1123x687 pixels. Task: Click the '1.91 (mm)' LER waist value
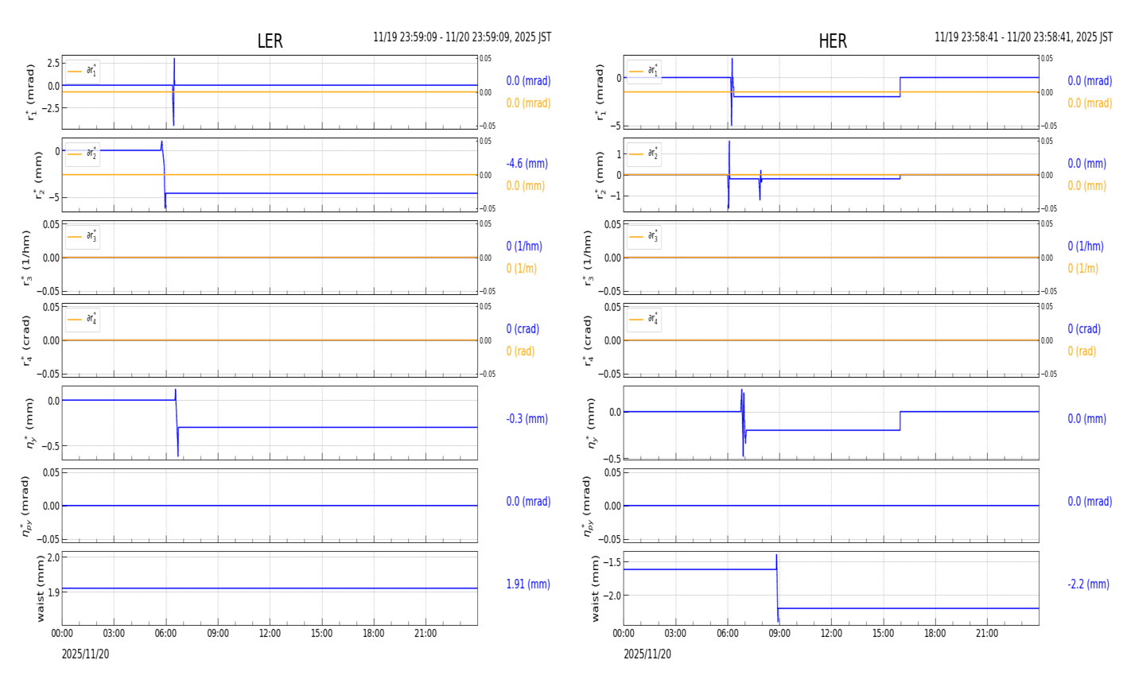(x=528, y=584)
